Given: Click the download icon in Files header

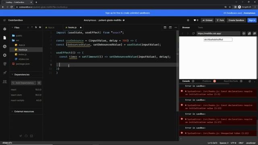Looking at the screenshot, I should [28, 27].
